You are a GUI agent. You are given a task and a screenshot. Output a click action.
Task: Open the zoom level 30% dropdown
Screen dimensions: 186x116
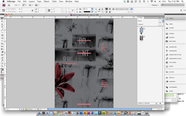tap(17, 5)
